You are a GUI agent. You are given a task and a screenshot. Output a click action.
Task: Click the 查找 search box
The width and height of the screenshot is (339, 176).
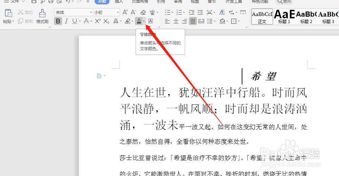[284, 2]
